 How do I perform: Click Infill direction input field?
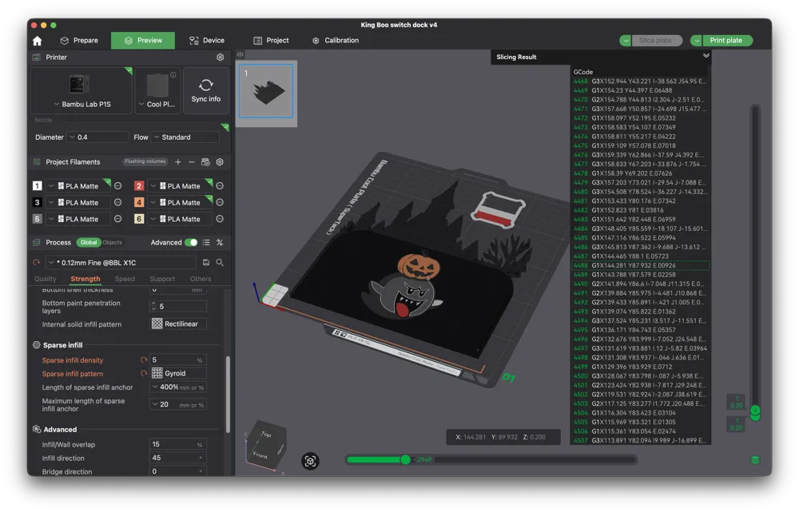click(x=178, y=458)
